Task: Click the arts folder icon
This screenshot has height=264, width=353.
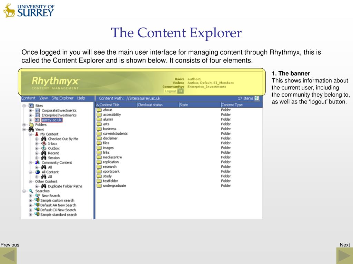Action: coord(99,124)
